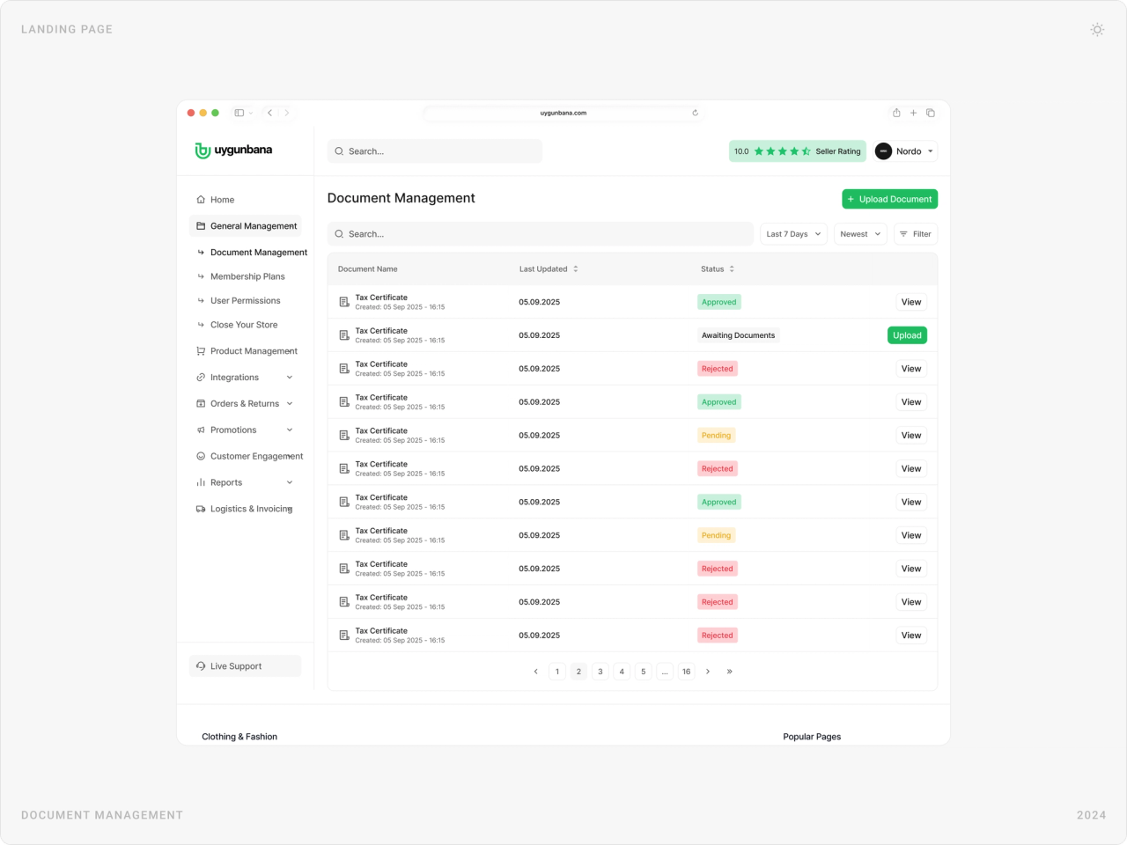Click Customer Engagement smiley icon
The image size is (1127, 845).
pos(201,457)
